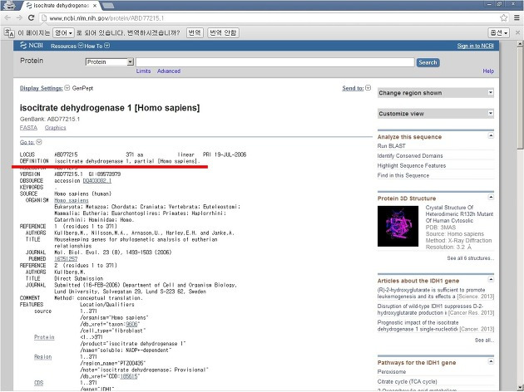This screenshot has width=524, height=392.
Task: Click the translate button in the translate bar
Action: (195, 32)
